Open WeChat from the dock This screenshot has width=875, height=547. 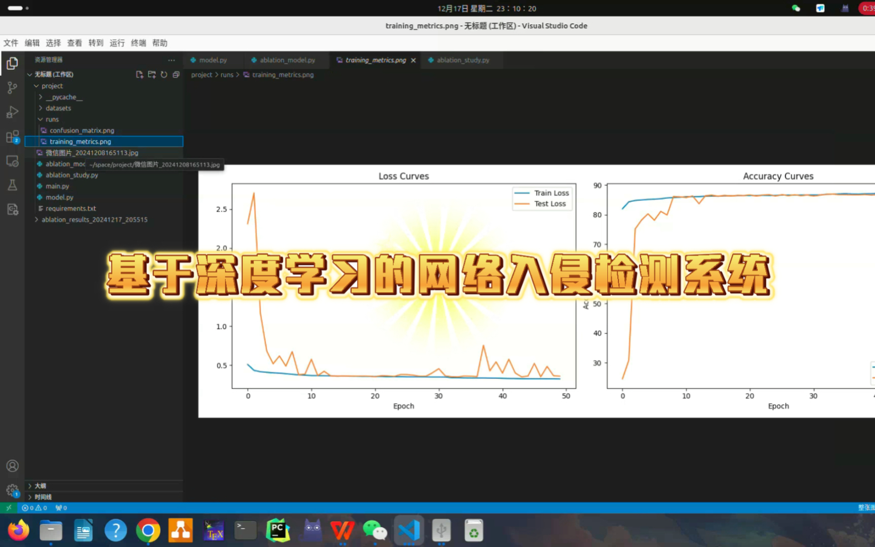375,531
